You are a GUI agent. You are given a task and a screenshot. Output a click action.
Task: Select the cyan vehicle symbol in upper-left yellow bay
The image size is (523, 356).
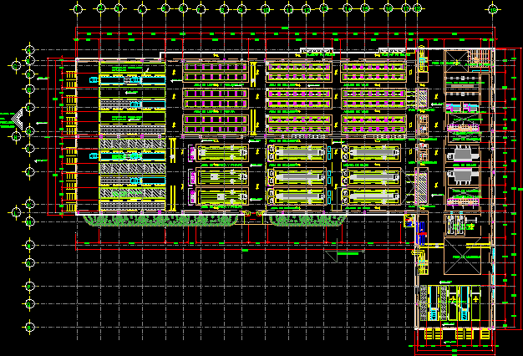click(135, 79)
